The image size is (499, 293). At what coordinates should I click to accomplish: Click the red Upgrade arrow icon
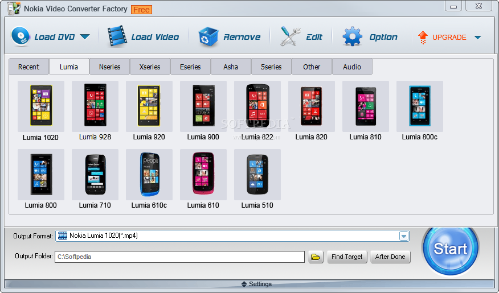(x=423, y=37)
